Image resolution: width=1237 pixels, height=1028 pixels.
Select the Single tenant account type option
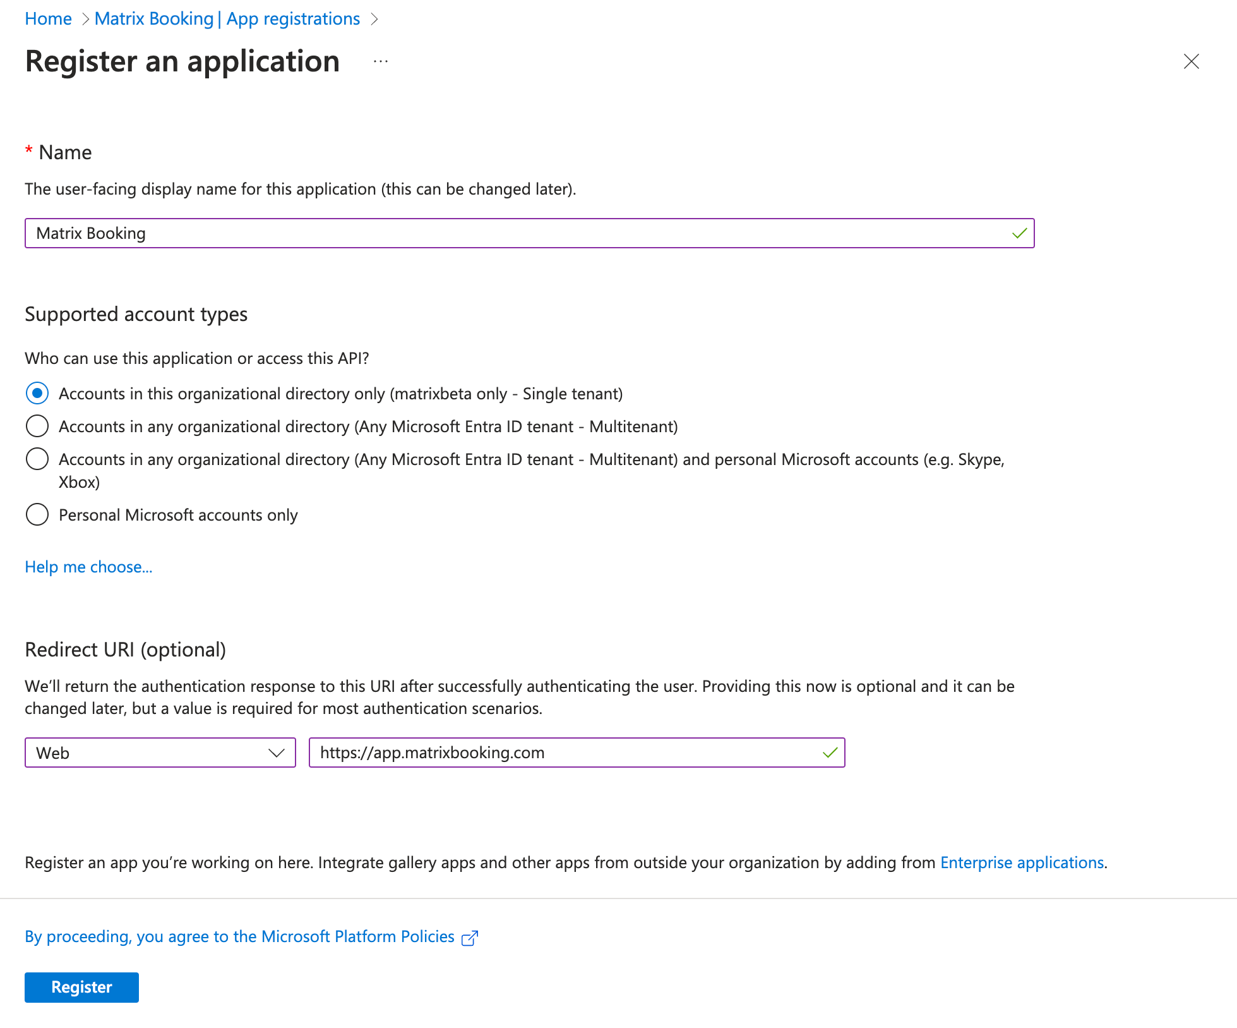click(37, 393)
